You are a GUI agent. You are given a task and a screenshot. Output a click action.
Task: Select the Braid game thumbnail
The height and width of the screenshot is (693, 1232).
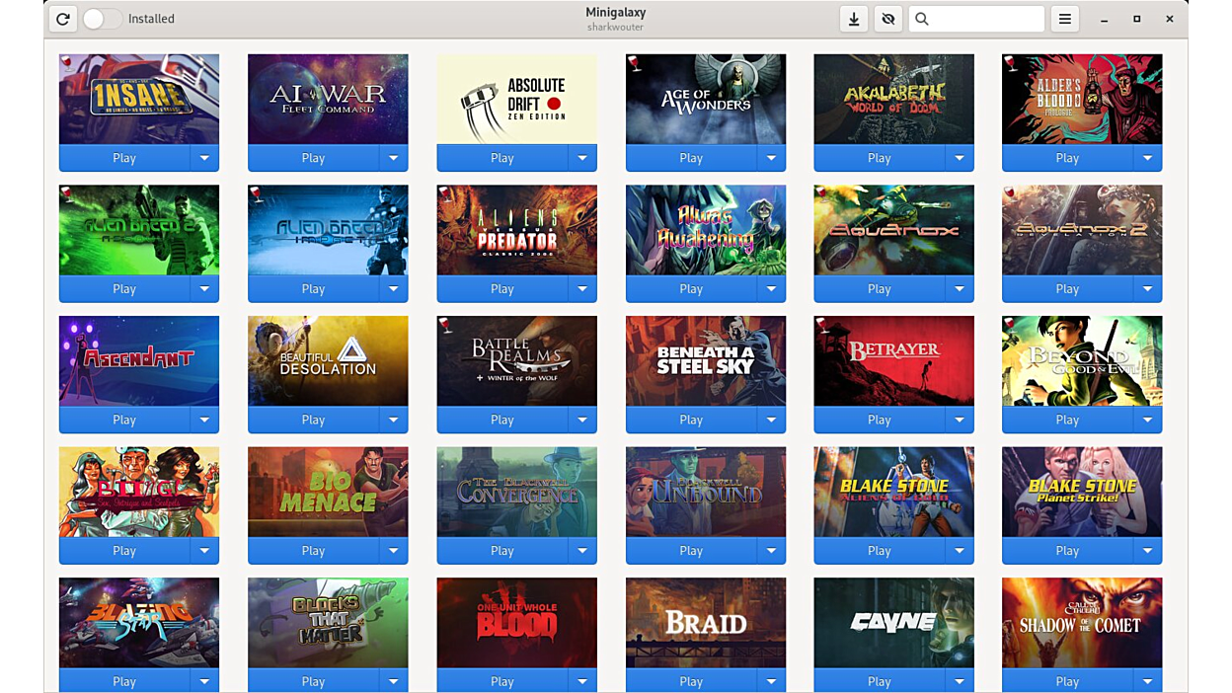tap(705, 622)
